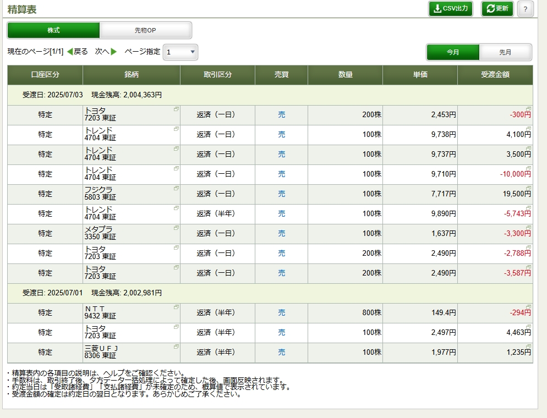Click 売 in the フジクラ row

pos(282,194)
